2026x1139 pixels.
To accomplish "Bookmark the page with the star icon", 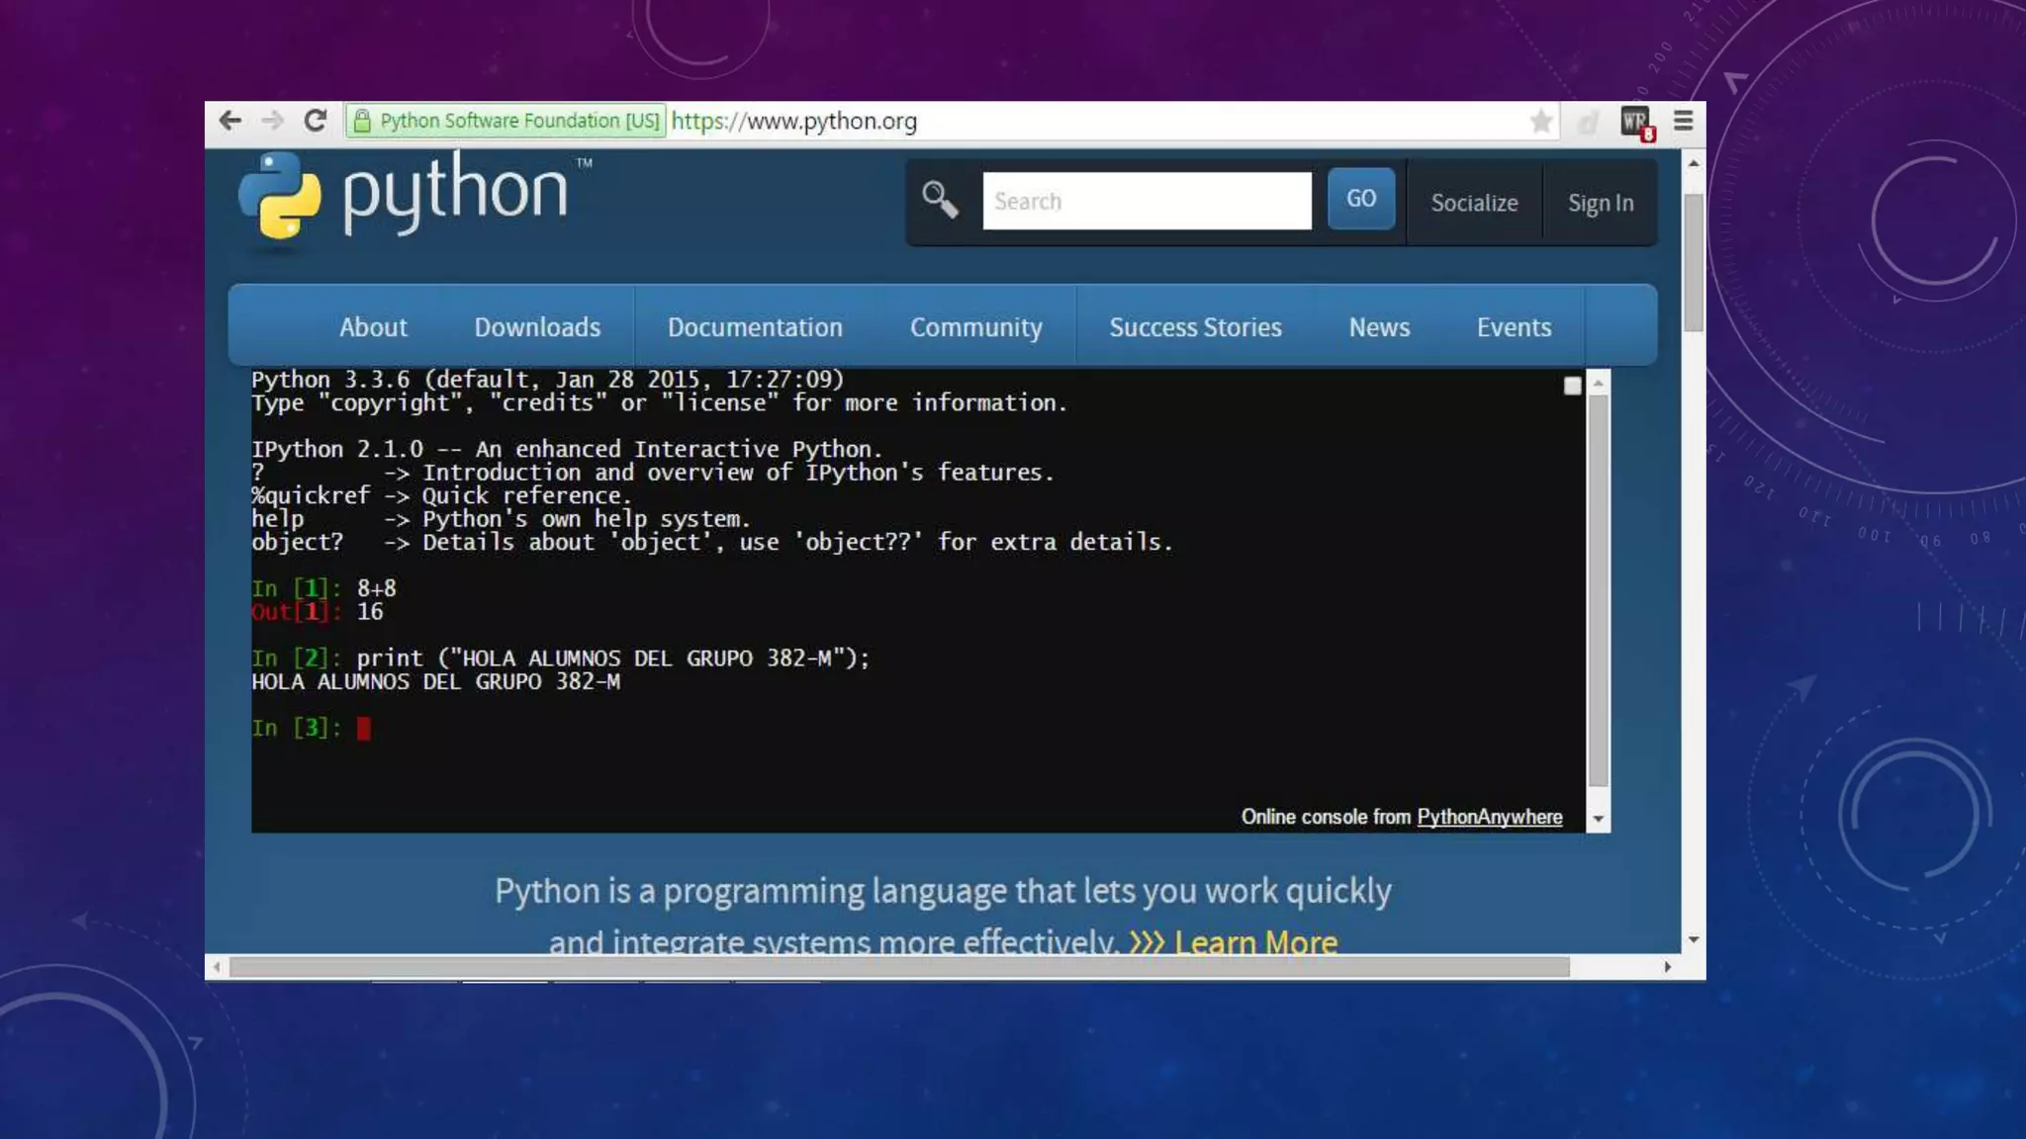I will (1540, 122).
